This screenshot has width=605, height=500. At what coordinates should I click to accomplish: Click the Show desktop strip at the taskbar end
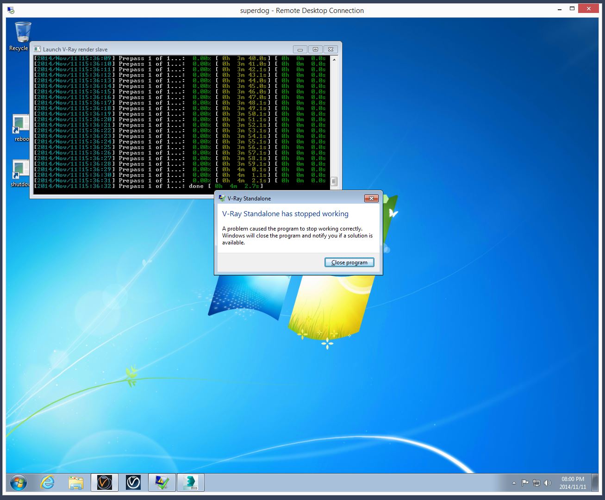click(x=595, y=483)
